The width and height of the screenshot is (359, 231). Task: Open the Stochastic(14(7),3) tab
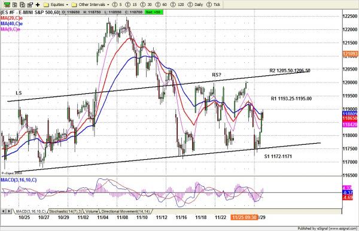[x=65, y=211]
